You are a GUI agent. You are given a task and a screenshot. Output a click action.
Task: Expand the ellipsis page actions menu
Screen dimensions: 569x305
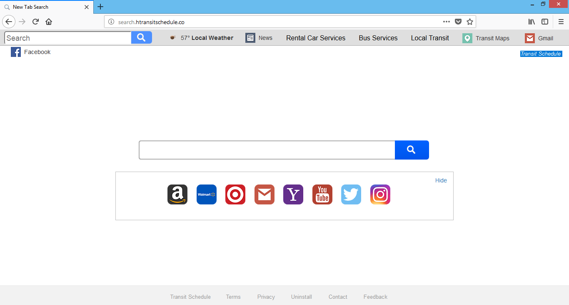click(446, 21)
